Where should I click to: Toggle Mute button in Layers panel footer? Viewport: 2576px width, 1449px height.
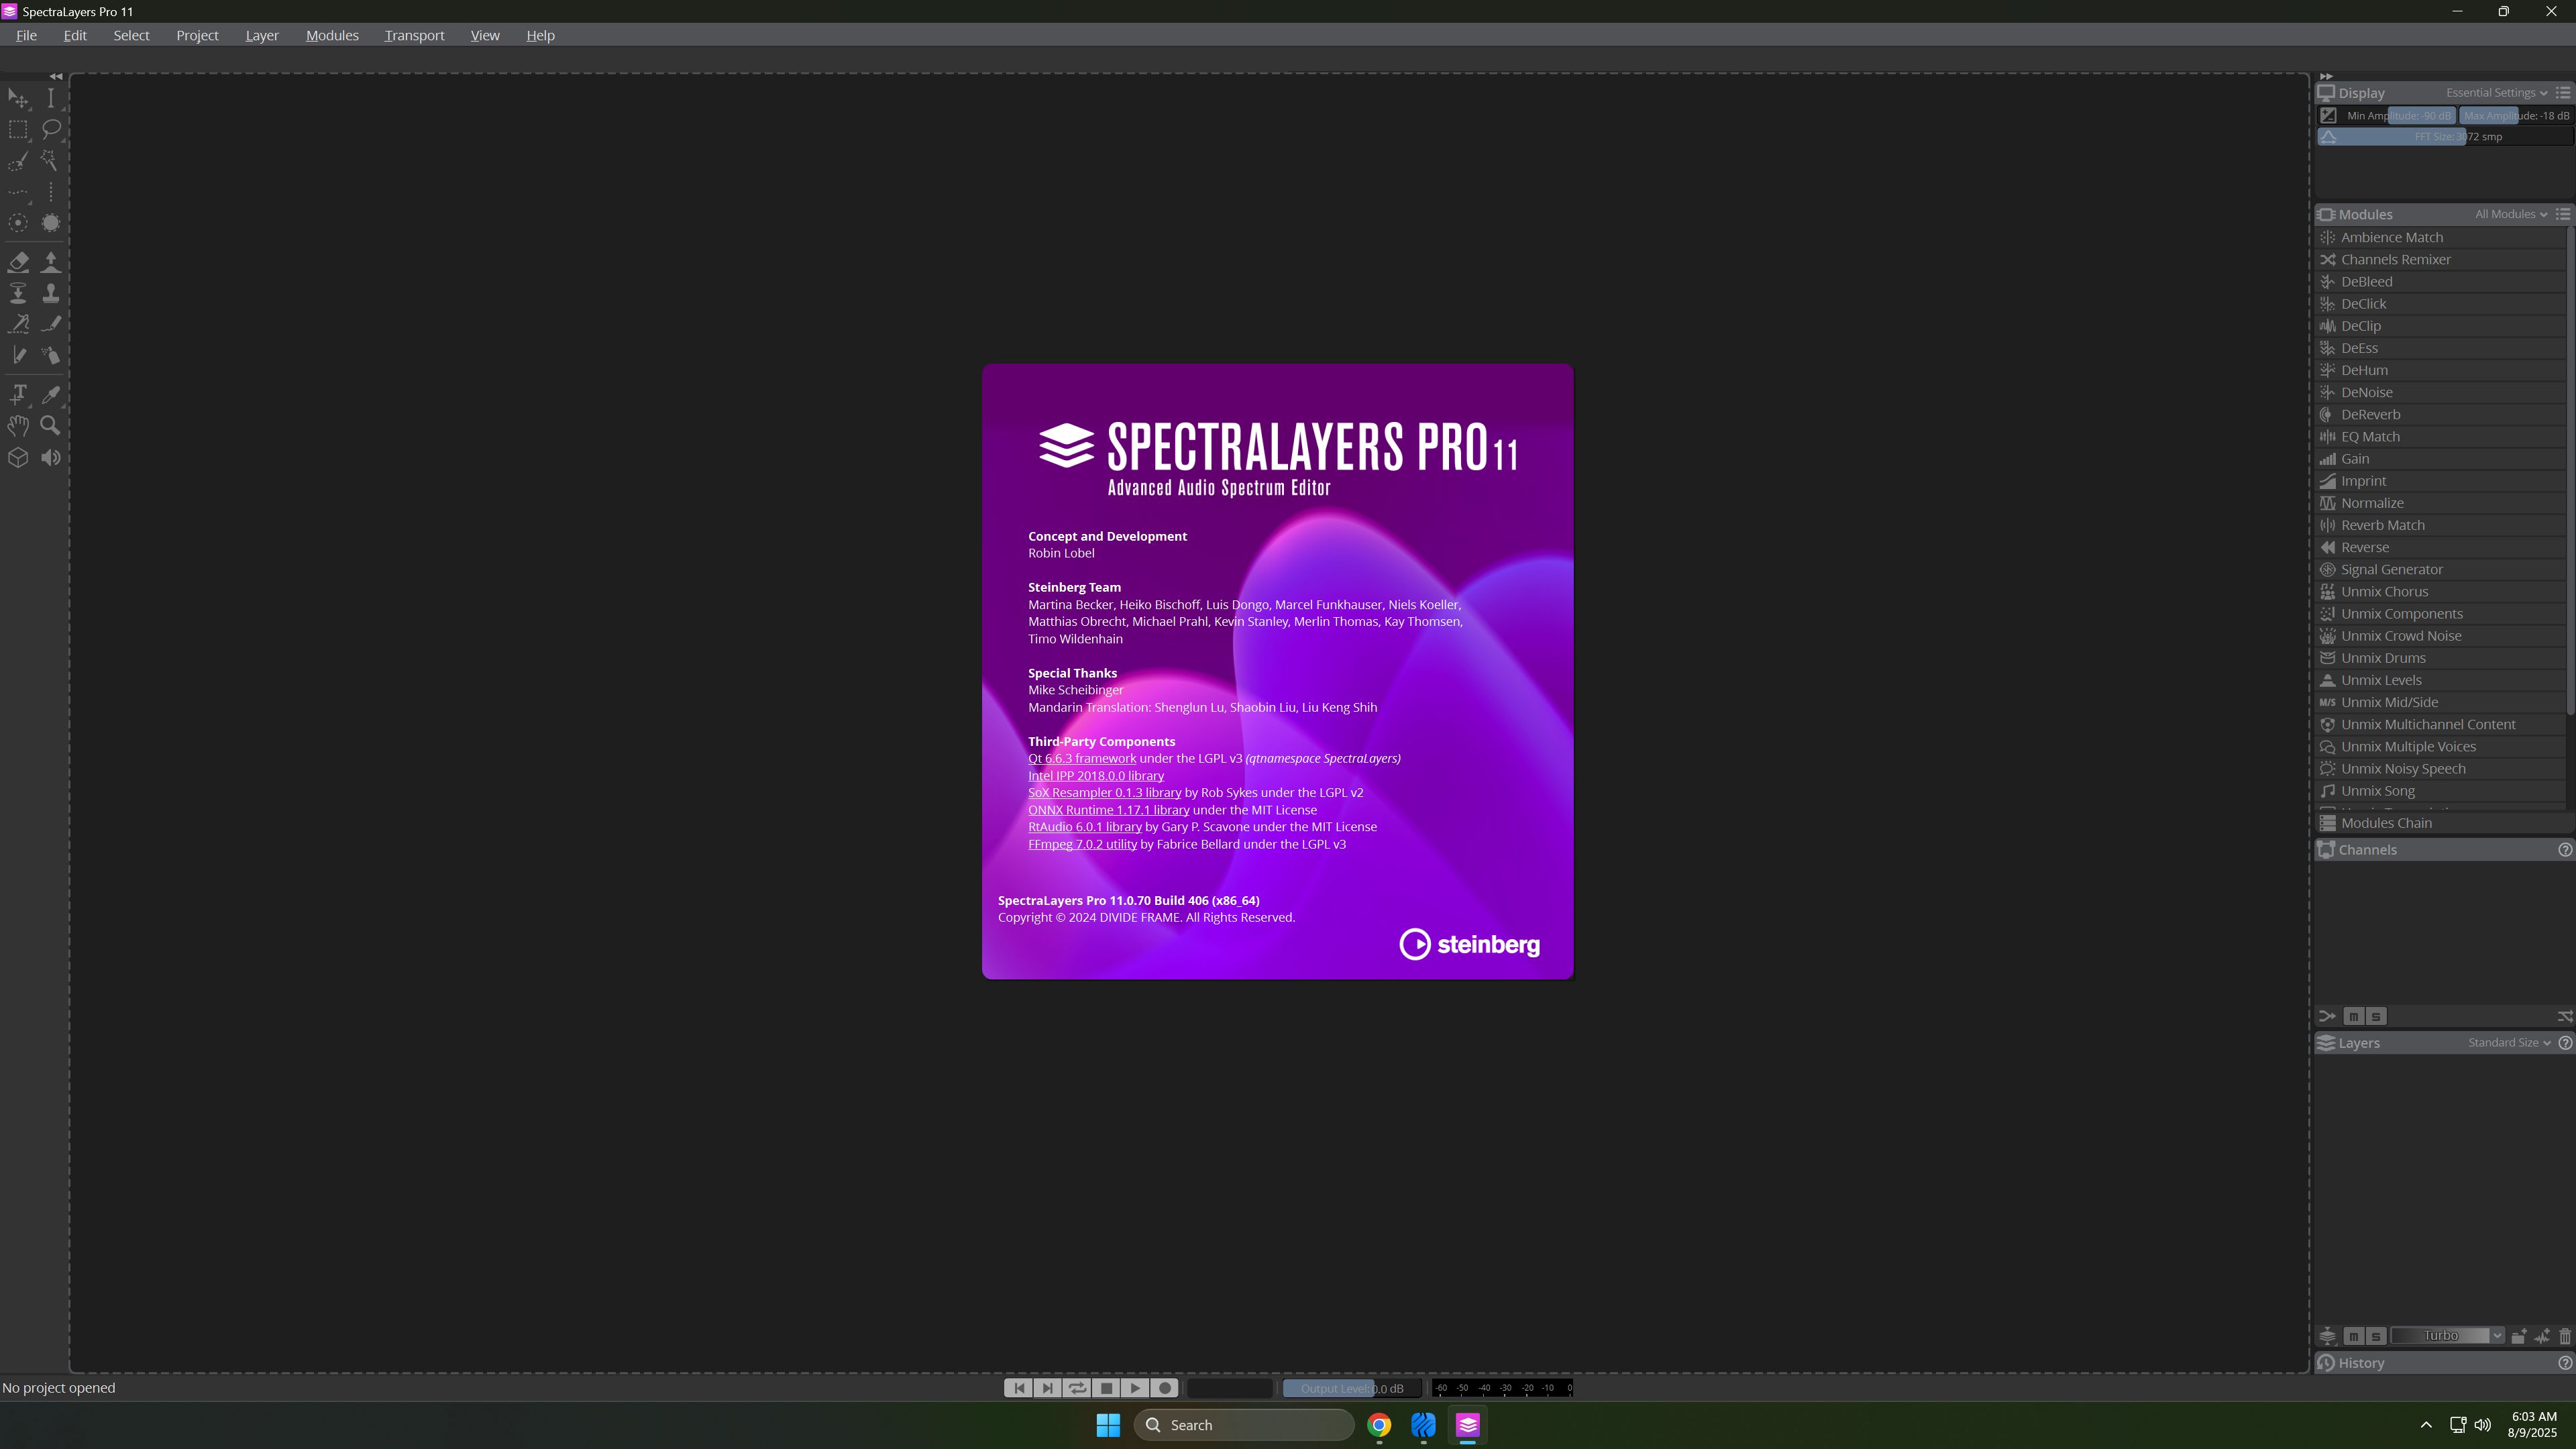2354,1336
